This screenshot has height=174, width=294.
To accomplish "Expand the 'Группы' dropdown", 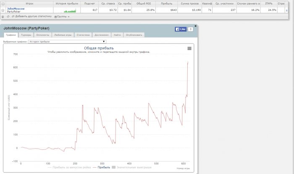I will coord(62,17).
